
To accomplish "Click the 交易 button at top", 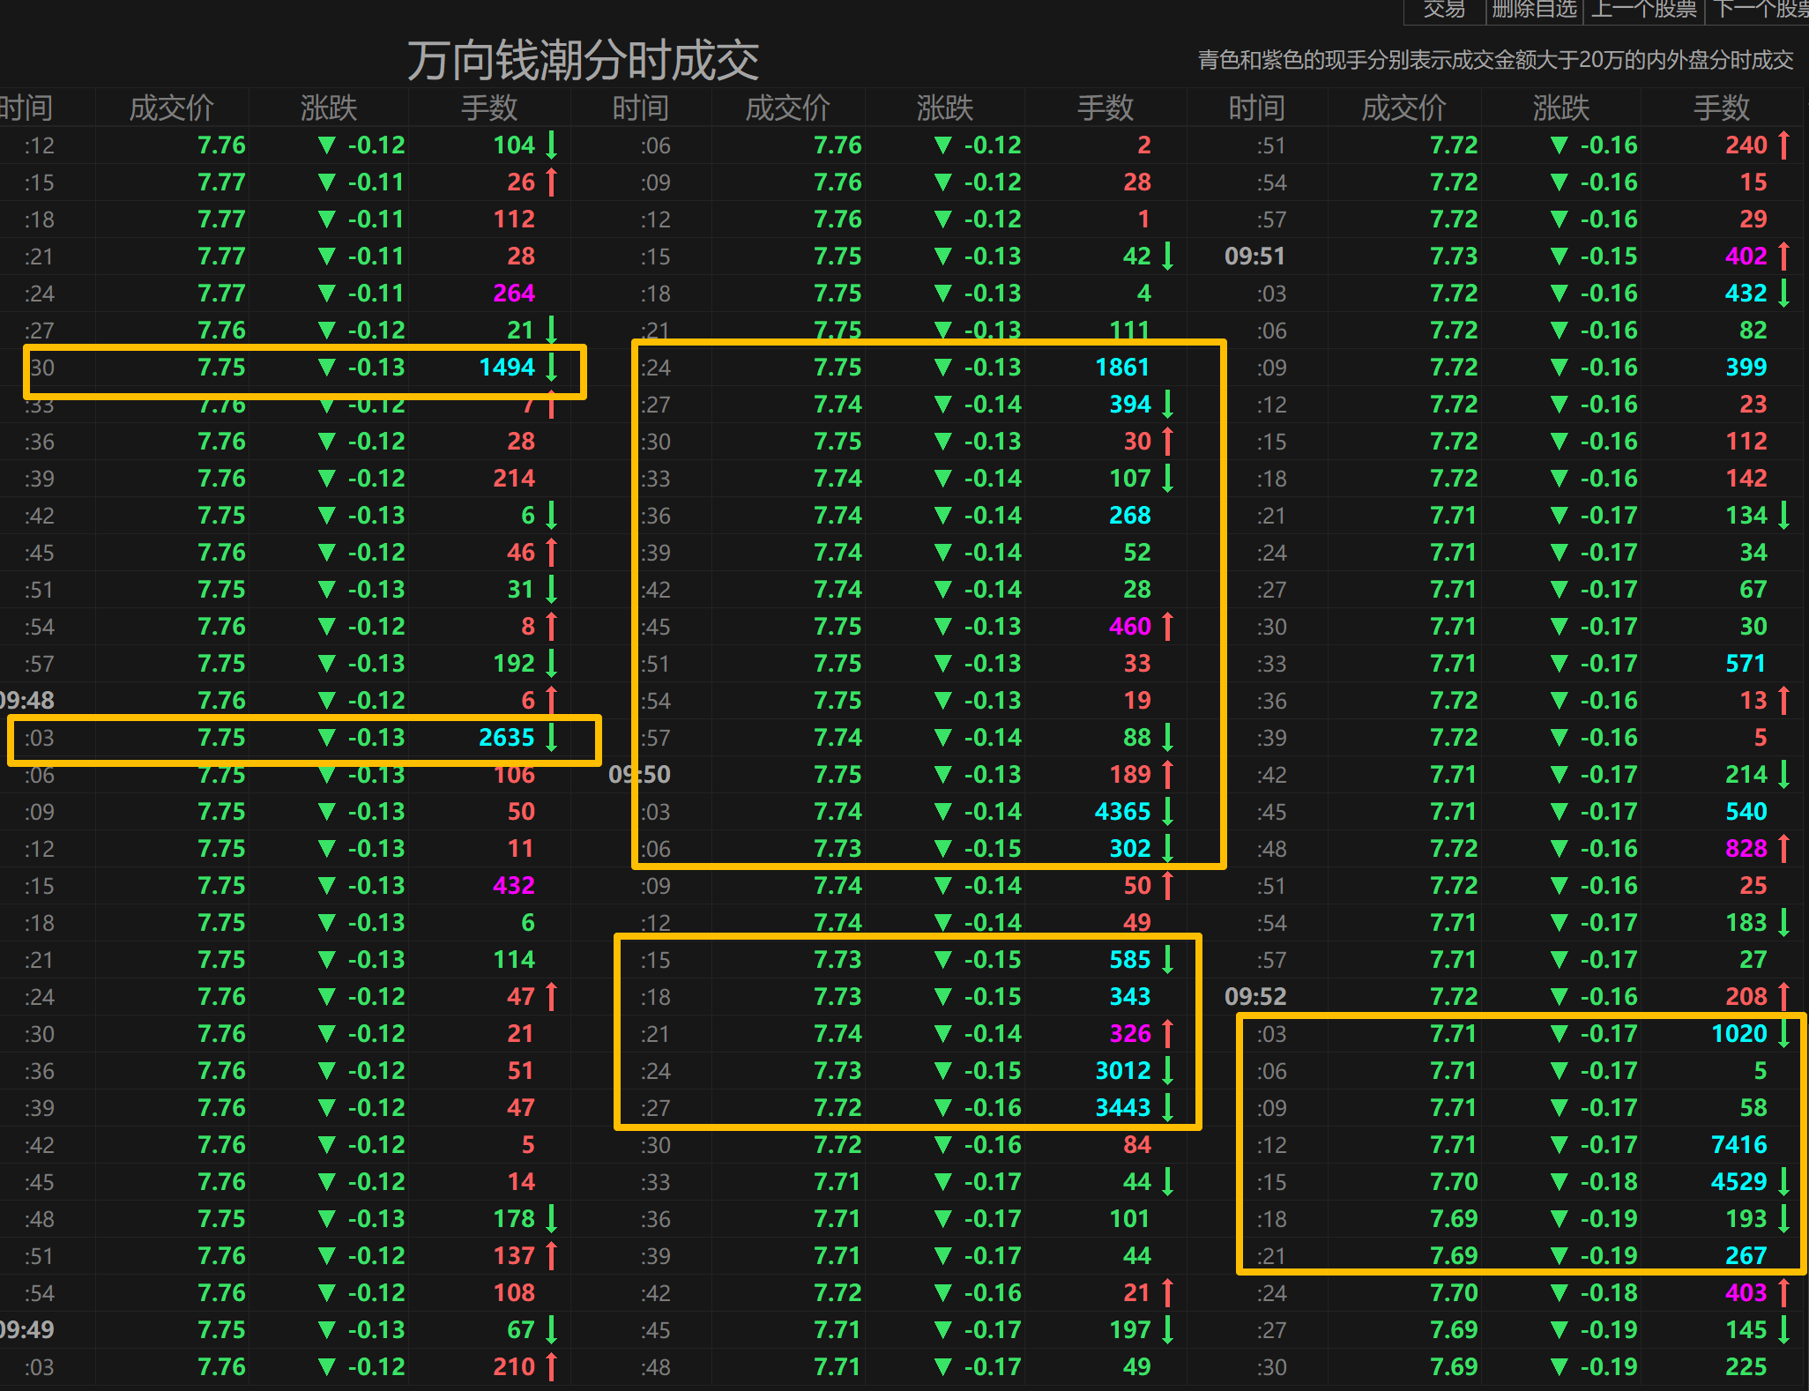I will 1444,10.
